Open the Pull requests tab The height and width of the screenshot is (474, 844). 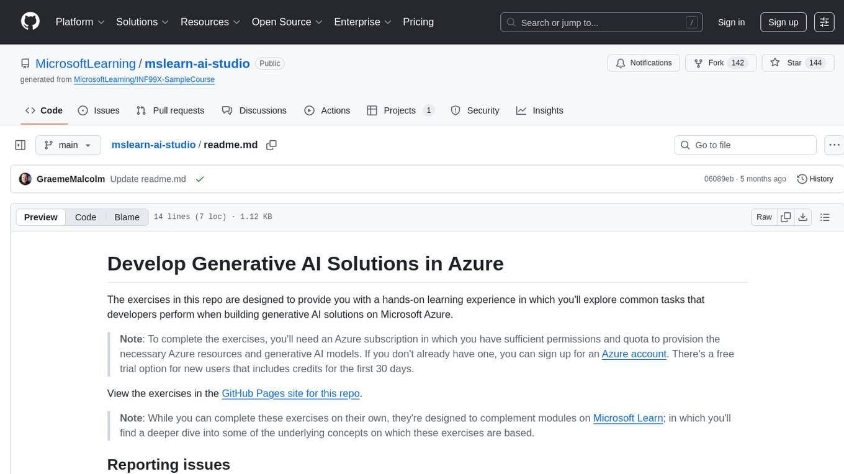coord(170,110)
